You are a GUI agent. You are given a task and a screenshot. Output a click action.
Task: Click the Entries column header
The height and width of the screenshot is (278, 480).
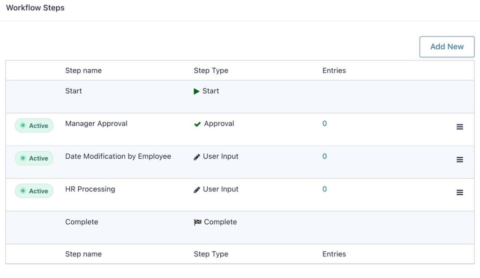(334, 70)
